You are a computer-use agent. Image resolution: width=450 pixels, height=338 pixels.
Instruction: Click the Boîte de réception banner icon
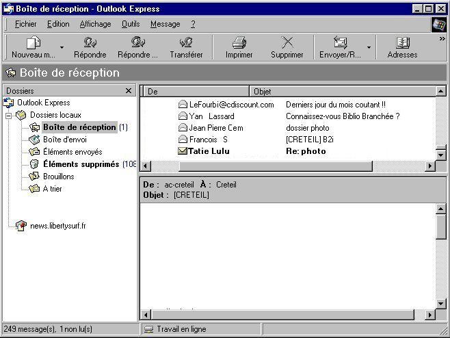[x=11, y=73]
